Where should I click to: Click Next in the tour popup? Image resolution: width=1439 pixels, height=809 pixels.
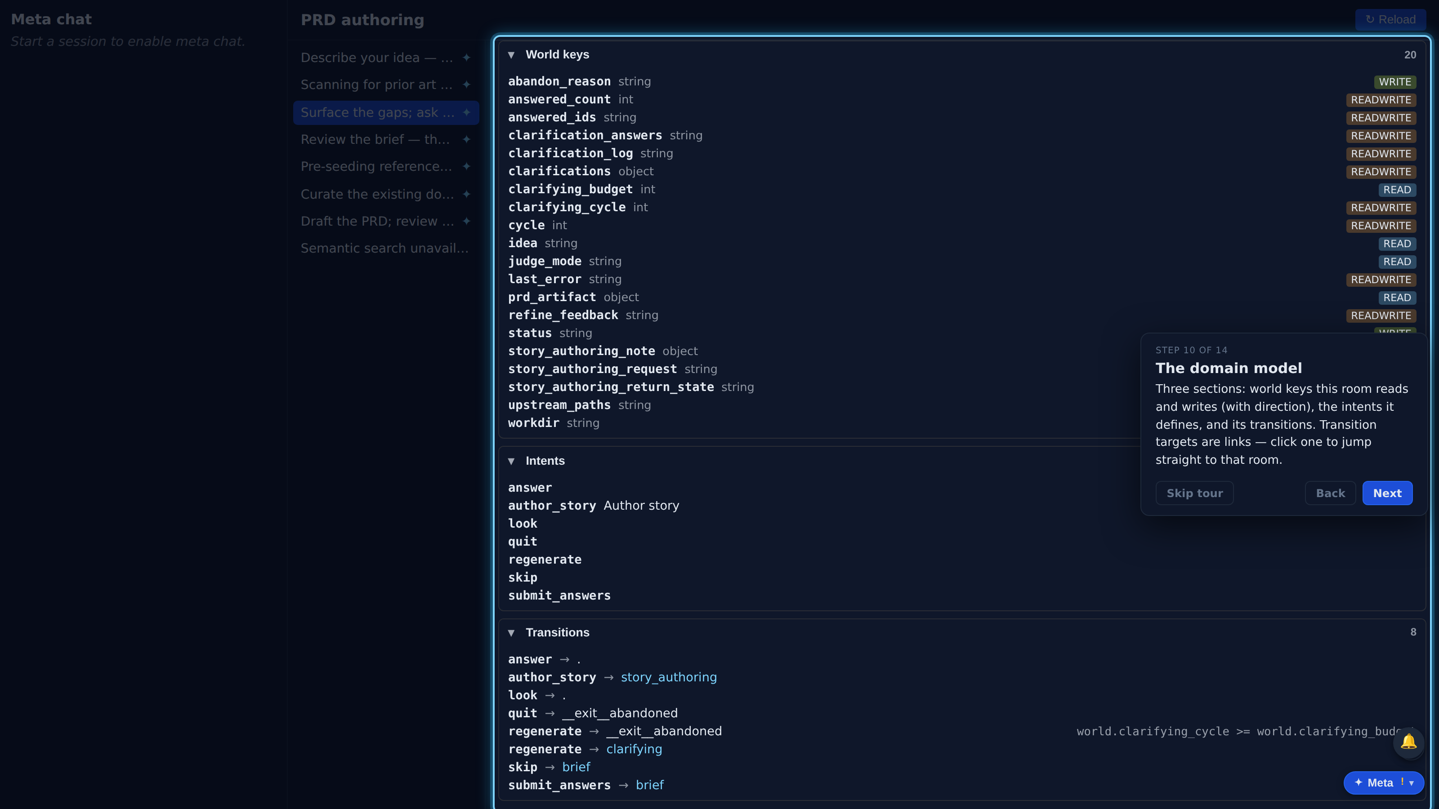coord(1387,493)
